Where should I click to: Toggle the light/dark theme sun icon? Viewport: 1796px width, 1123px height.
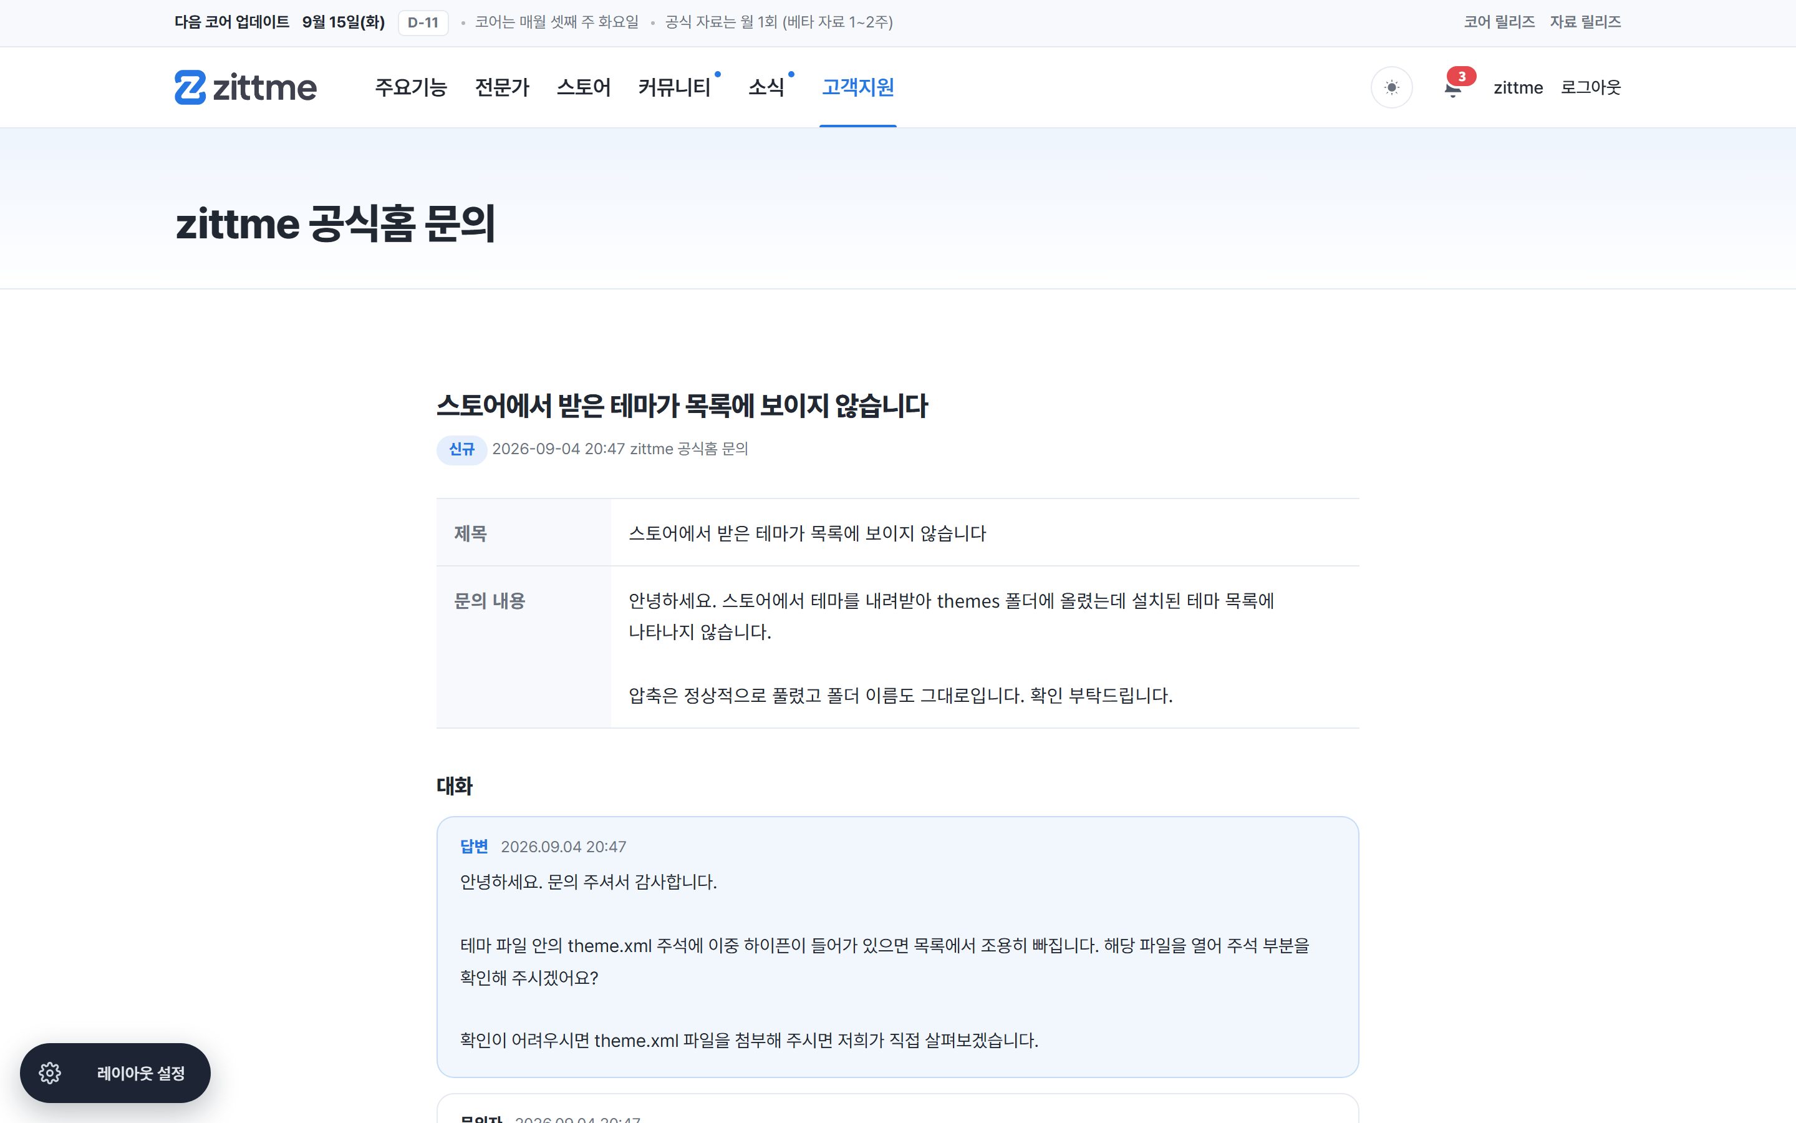point(1391,87)
